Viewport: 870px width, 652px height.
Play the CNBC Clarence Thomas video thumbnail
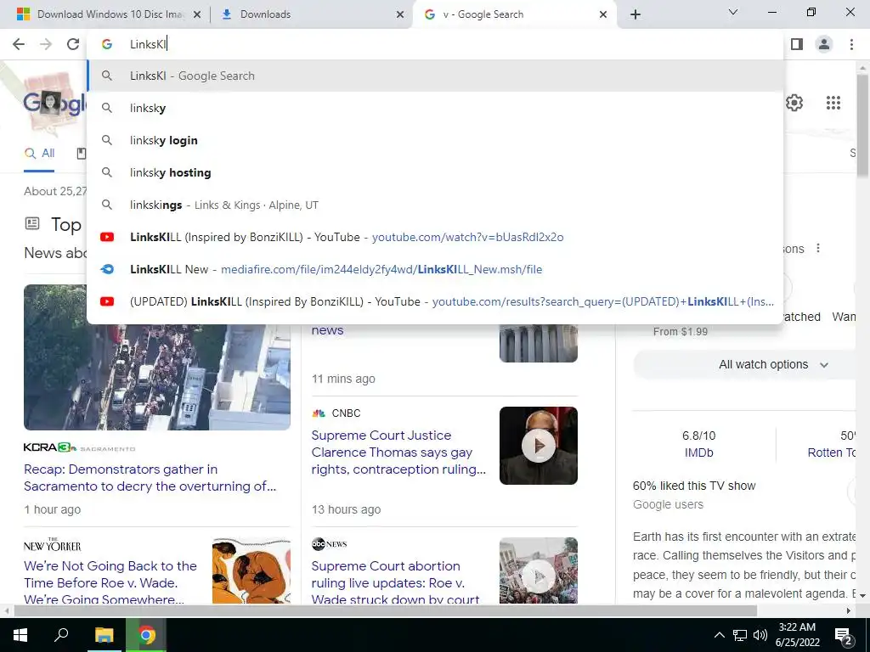pos(538,446)
